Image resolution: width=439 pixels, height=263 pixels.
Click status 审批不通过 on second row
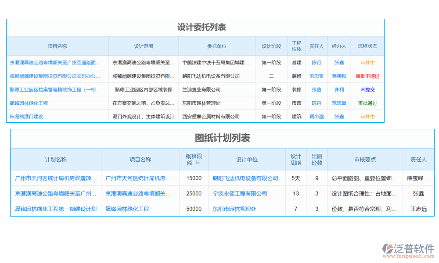tap(367, 76)
